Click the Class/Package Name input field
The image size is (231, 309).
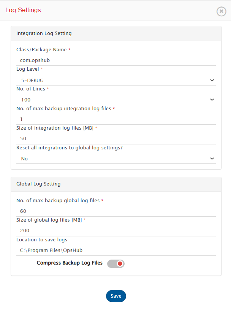(x=116, y=60)
